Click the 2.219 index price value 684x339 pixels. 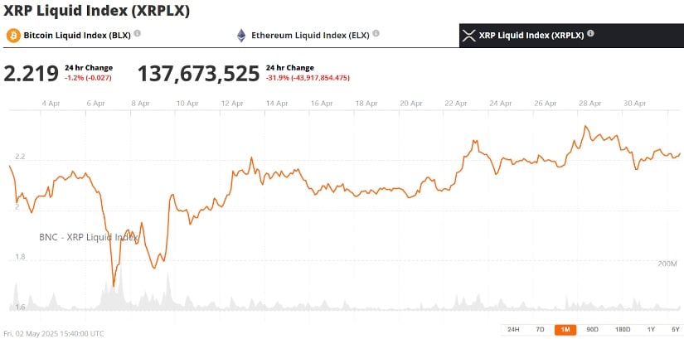(x=32, y=74)
